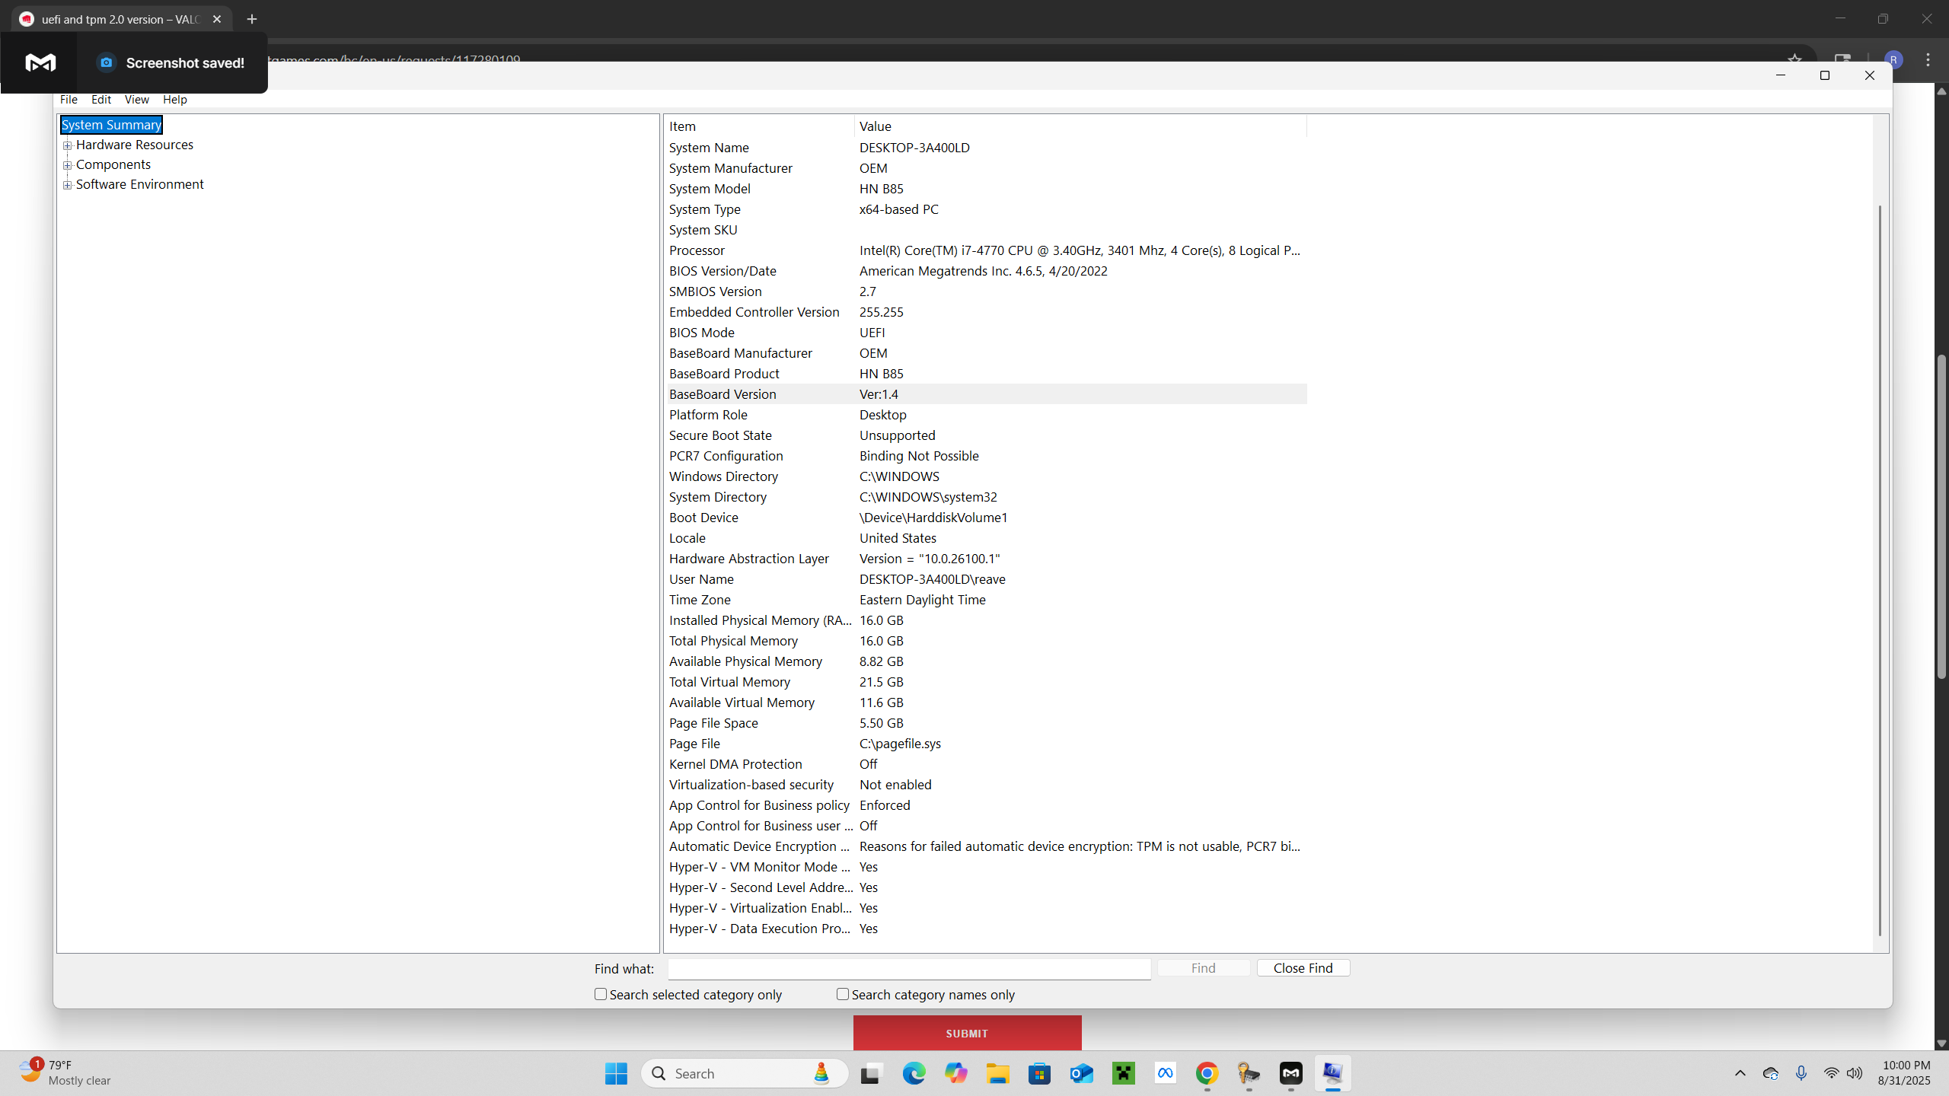Open the Help menu
The height and width of the screenshot is (1096, 1949).
pyautogui.click(x=174, y=100)
